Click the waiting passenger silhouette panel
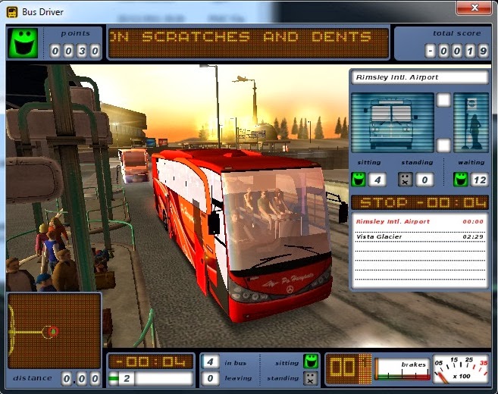Screen dimensions: 498x394 471,123
